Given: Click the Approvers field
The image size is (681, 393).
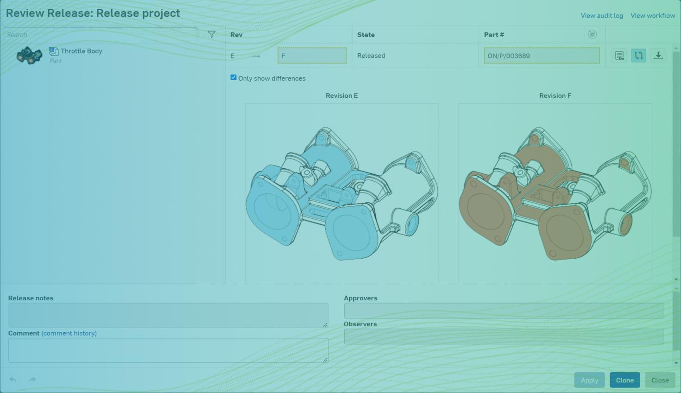Looking at the screenshot, I should tap(504, 311).
